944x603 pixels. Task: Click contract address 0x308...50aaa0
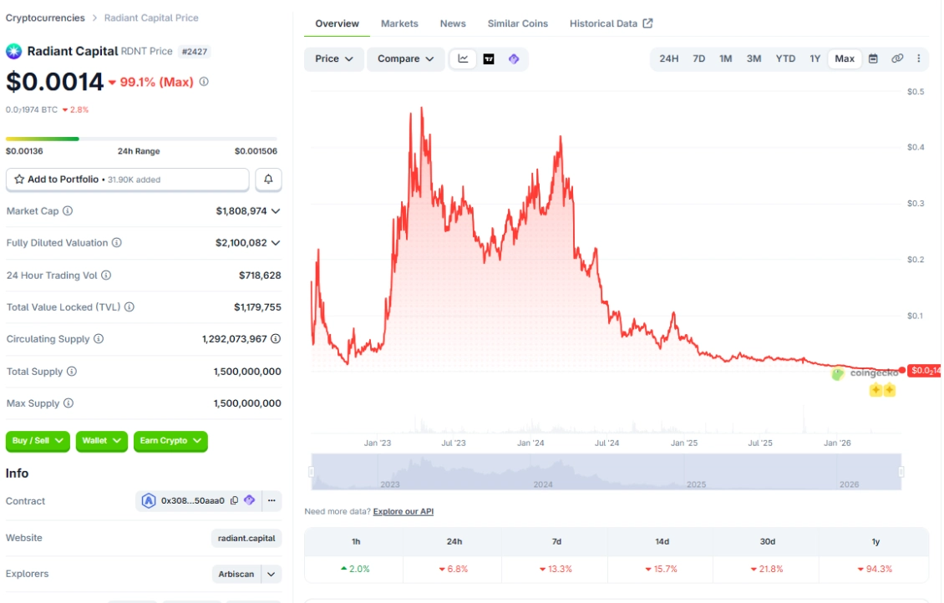pyautogui.click(x=193, y=501)
